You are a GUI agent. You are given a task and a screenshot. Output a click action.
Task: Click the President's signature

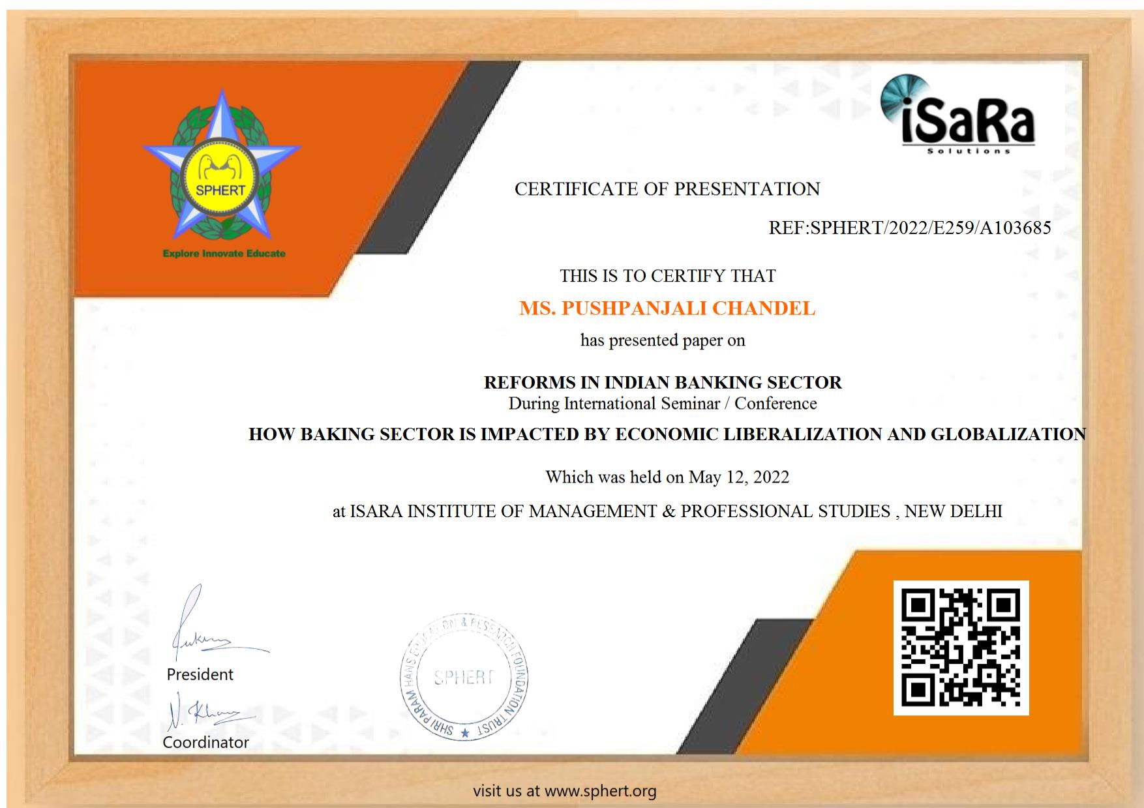click(x=202, y=627)
